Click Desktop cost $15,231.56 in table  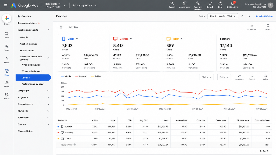163,133
